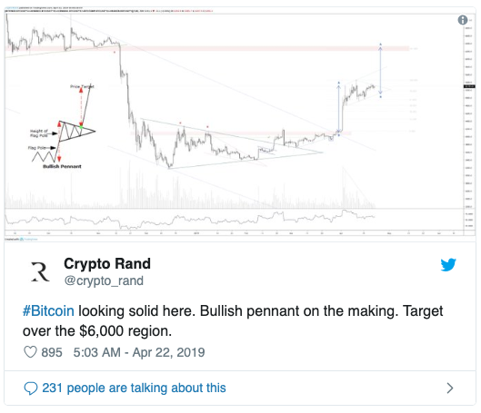Like the tweet with heart icon
The image size is (481, 413).
[x=30, y=352]
